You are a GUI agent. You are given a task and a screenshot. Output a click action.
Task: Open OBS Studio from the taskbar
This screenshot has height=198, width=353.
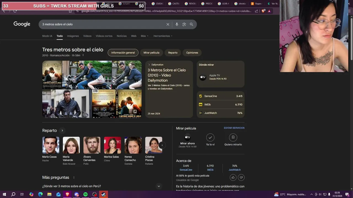95,194
